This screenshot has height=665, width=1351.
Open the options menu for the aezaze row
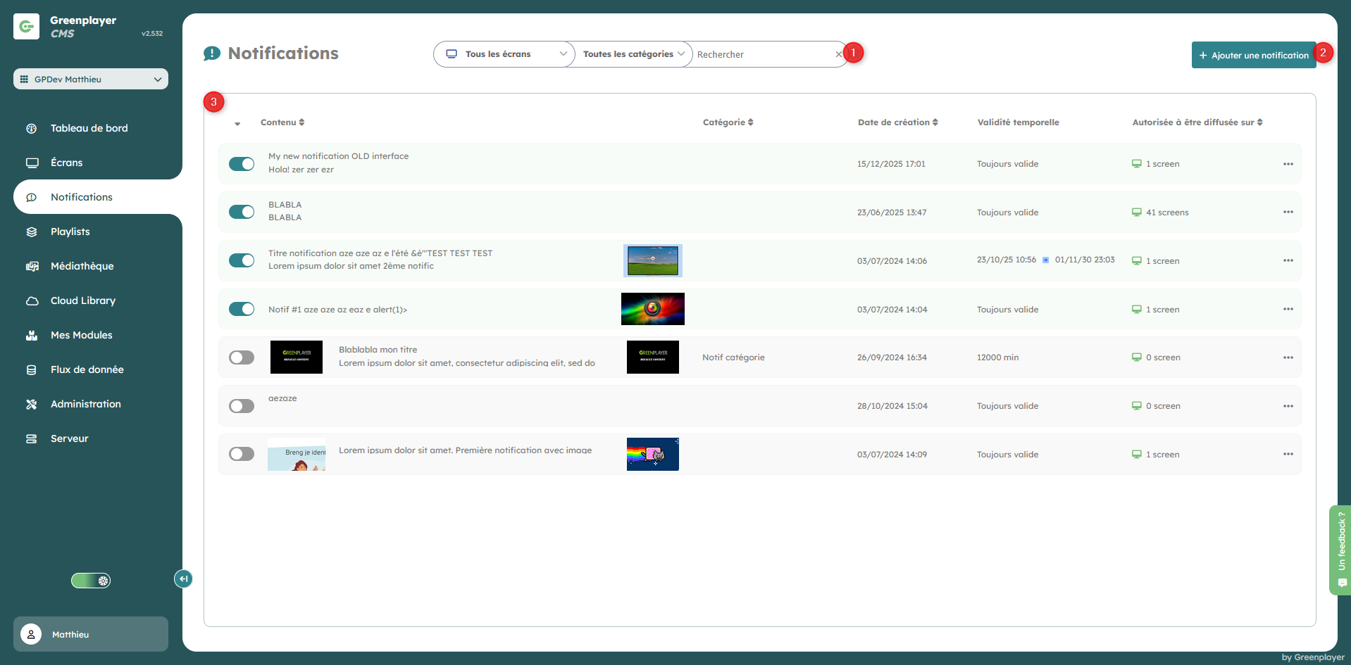click(x=1288, y=406)
